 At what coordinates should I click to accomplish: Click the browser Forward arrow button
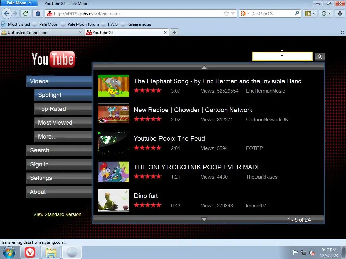click(x=15, y=13)
